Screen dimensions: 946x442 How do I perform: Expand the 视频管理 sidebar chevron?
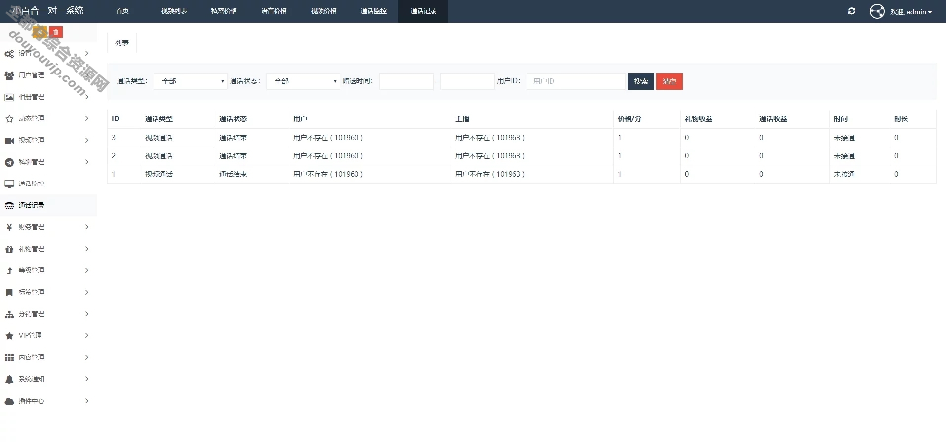[x=87, y=140]
